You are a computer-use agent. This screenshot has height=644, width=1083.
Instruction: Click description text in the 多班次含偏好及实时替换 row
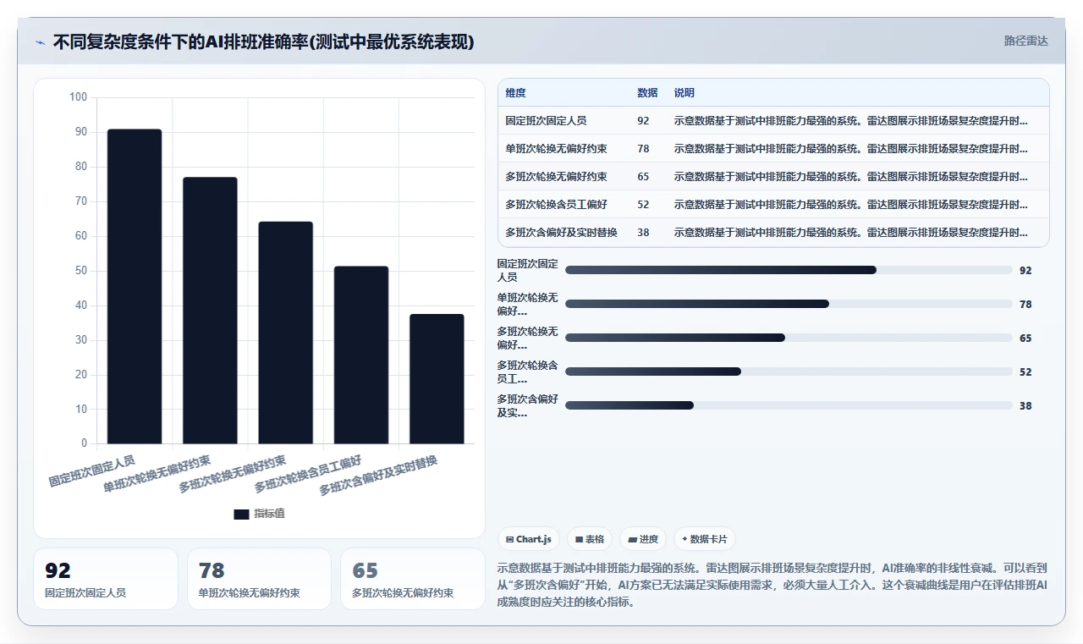pos(851,233)
